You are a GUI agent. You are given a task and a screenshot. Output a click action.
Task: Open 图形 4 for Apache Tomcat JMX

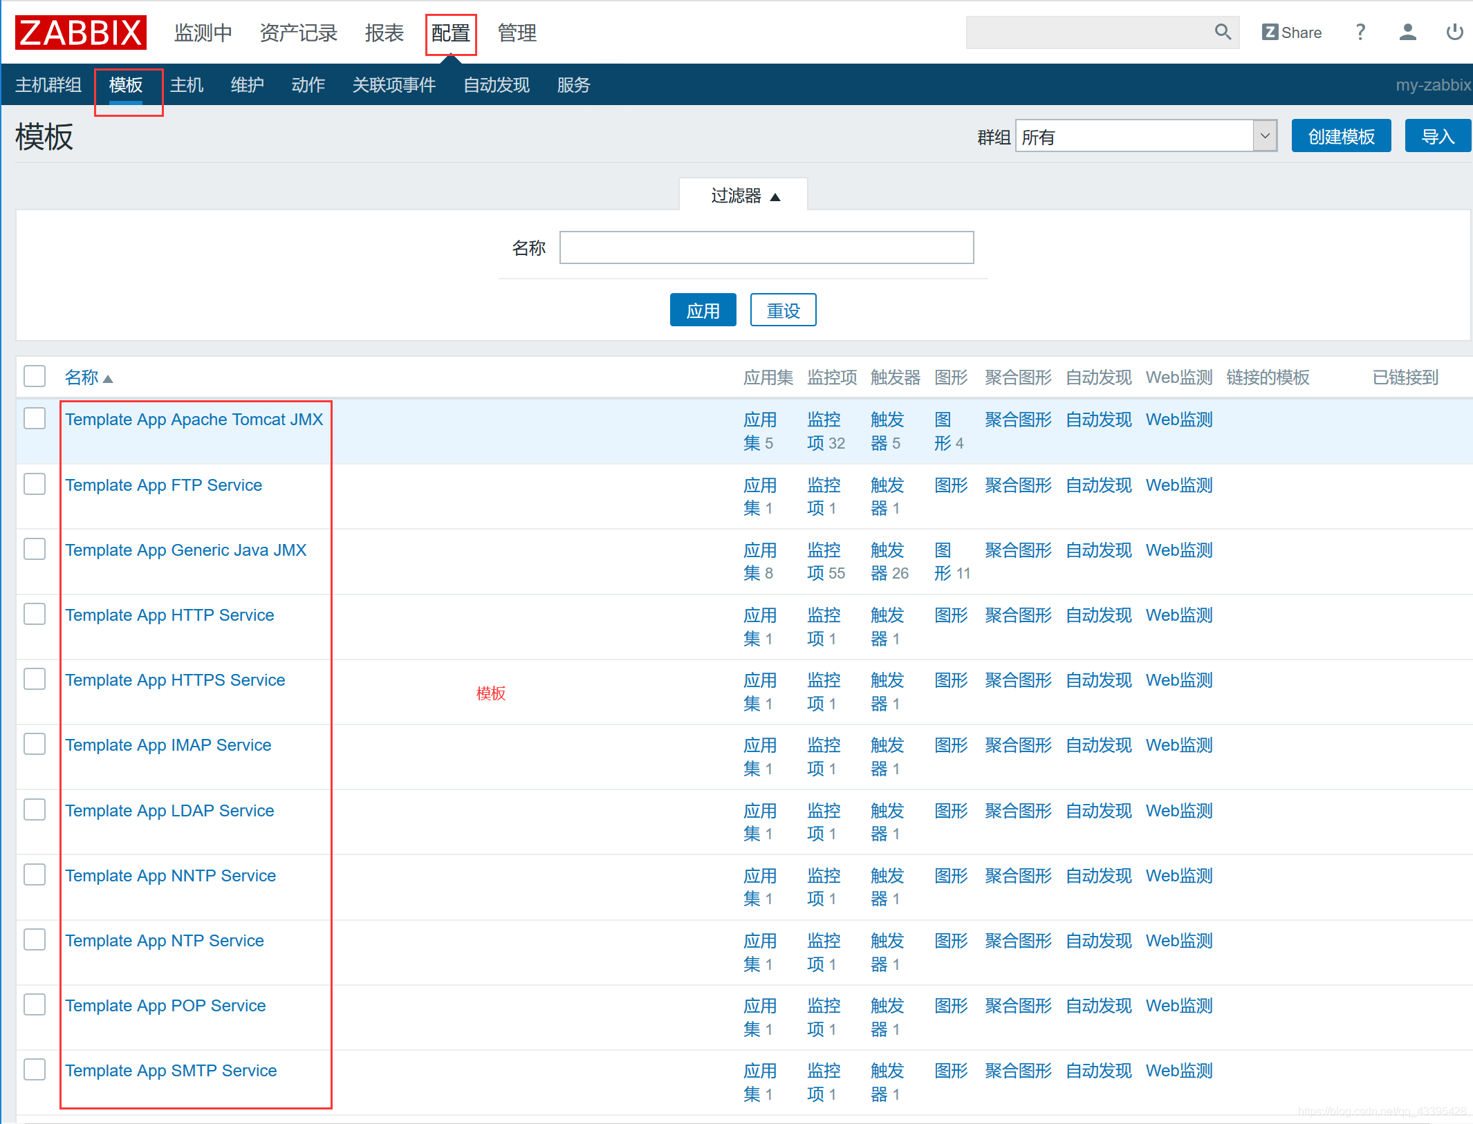pyautogui.click(x=949, y=431)
